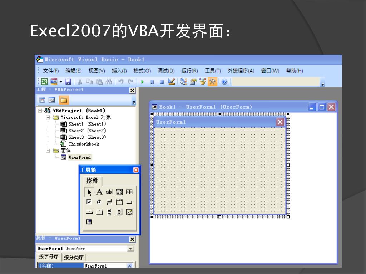
Task: Choose the OptionButton control in toolbox
Action: coord(99,202)
